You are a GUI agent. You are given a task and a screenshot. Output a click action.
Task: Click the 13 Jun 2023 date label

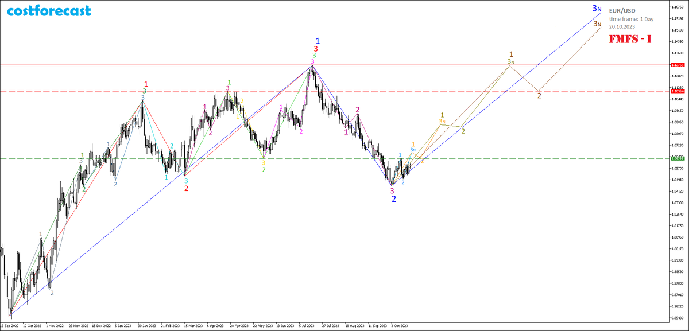285,325
